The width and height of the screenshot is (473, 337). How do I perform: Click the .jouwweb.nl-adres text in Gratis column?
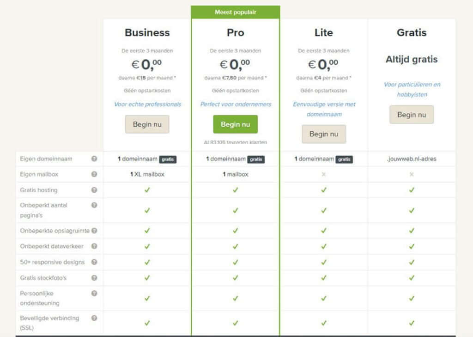411,159
